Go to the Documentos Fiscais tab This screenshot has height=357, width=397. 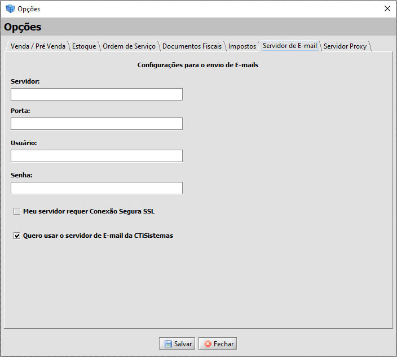(192, 46)
